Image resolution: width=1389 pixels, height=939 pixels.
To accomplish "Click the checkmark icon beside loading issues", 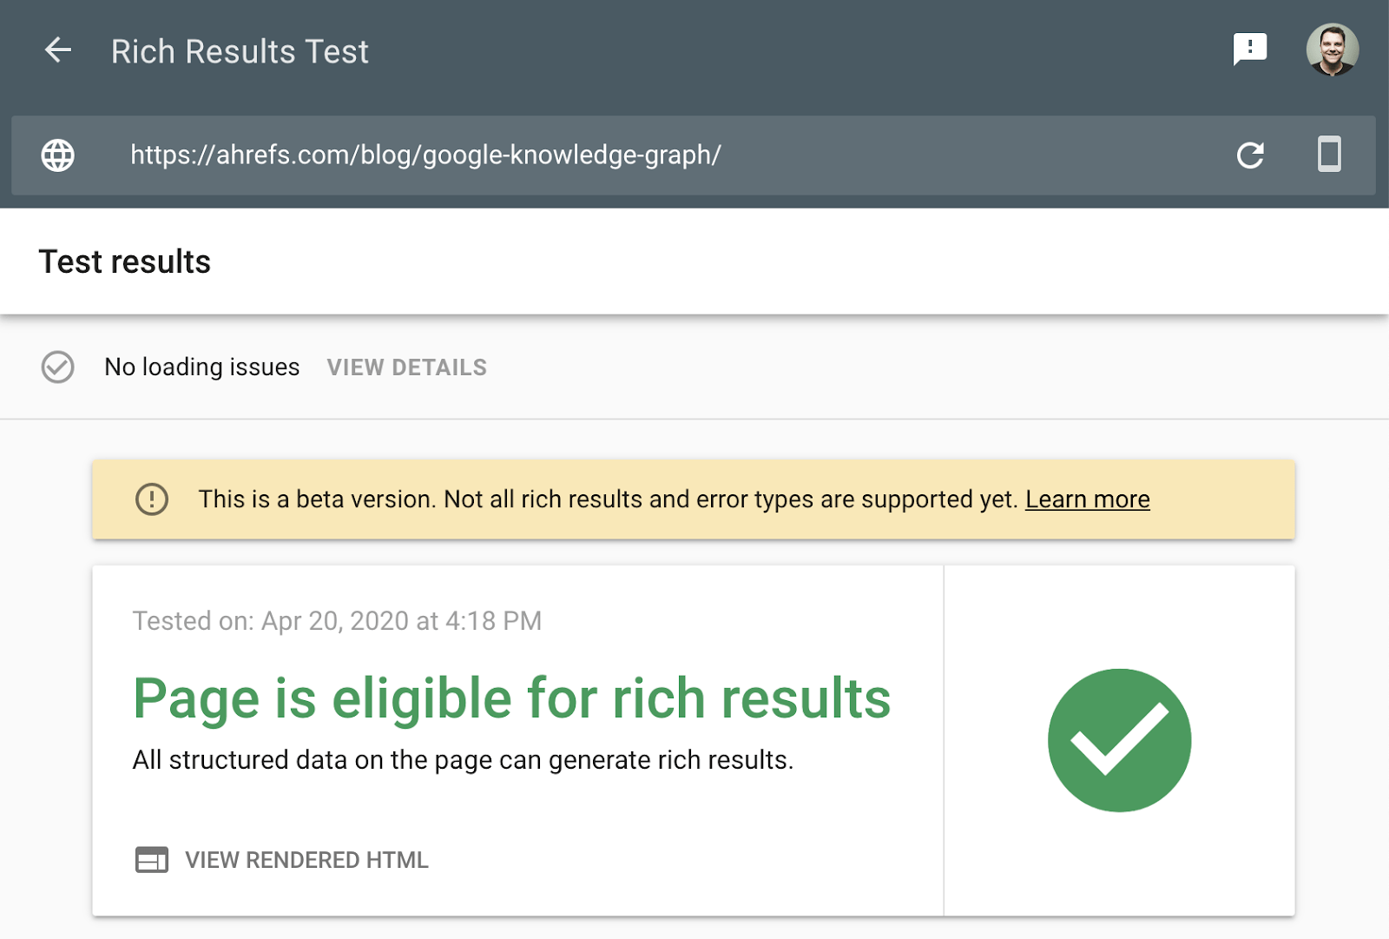I will (x=57, y=367).
